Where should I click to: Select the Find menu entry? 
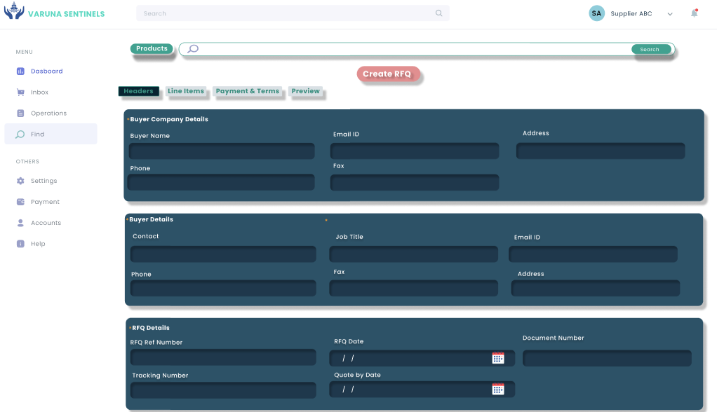[x=51, y=134]
